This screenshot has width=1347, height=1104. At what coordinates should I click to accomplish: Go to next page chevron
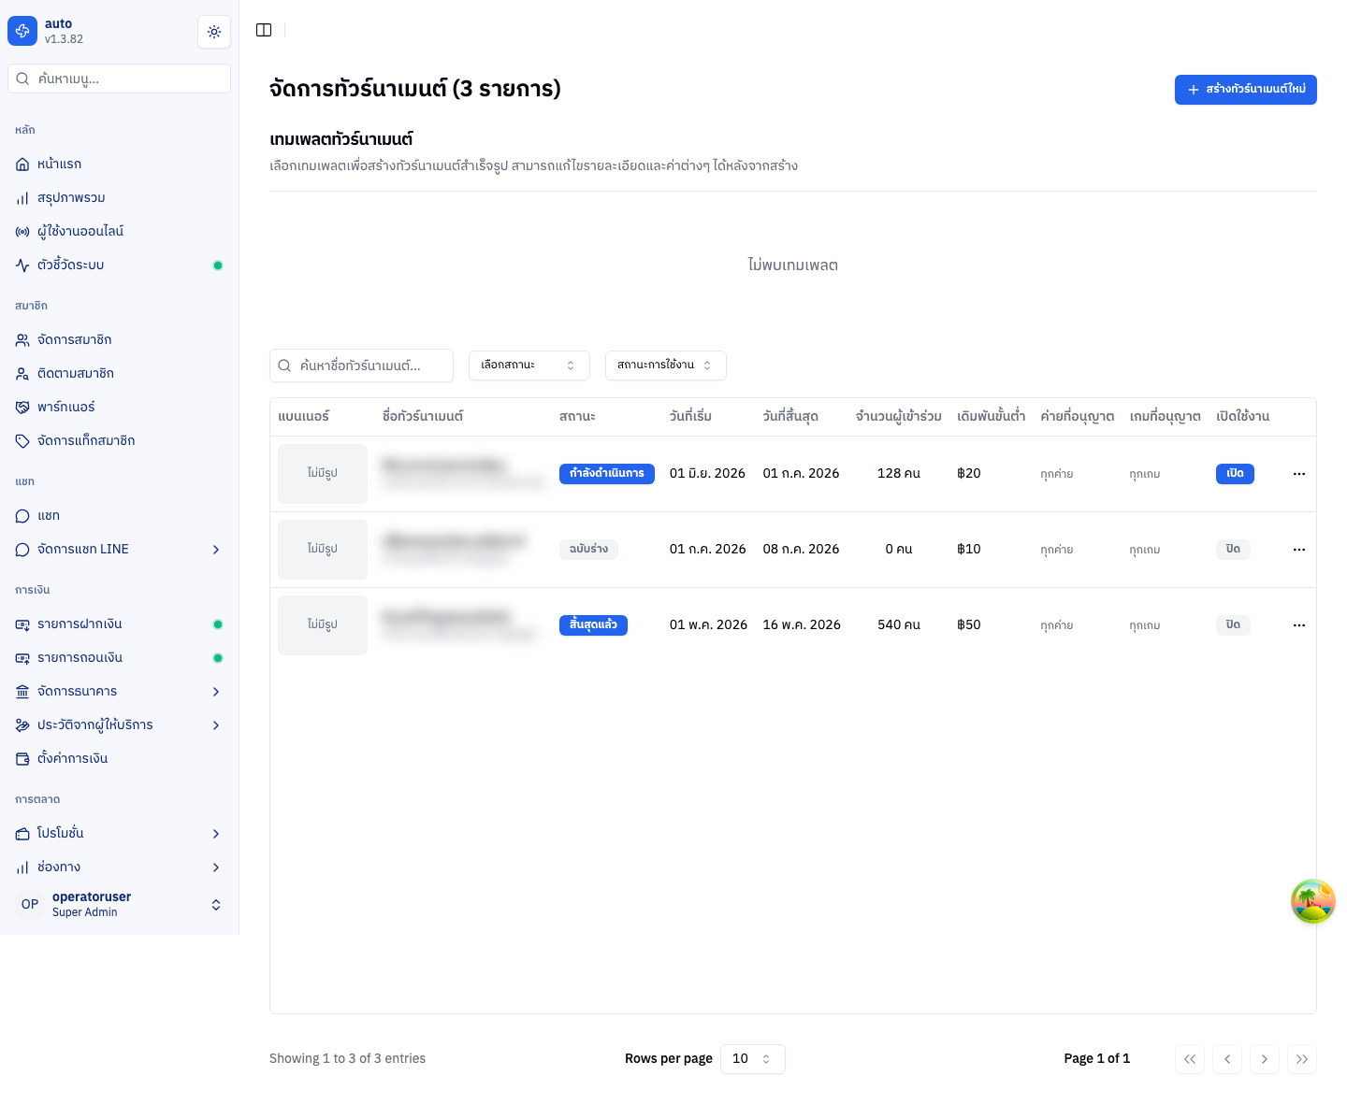(x=1265, y=1059)
